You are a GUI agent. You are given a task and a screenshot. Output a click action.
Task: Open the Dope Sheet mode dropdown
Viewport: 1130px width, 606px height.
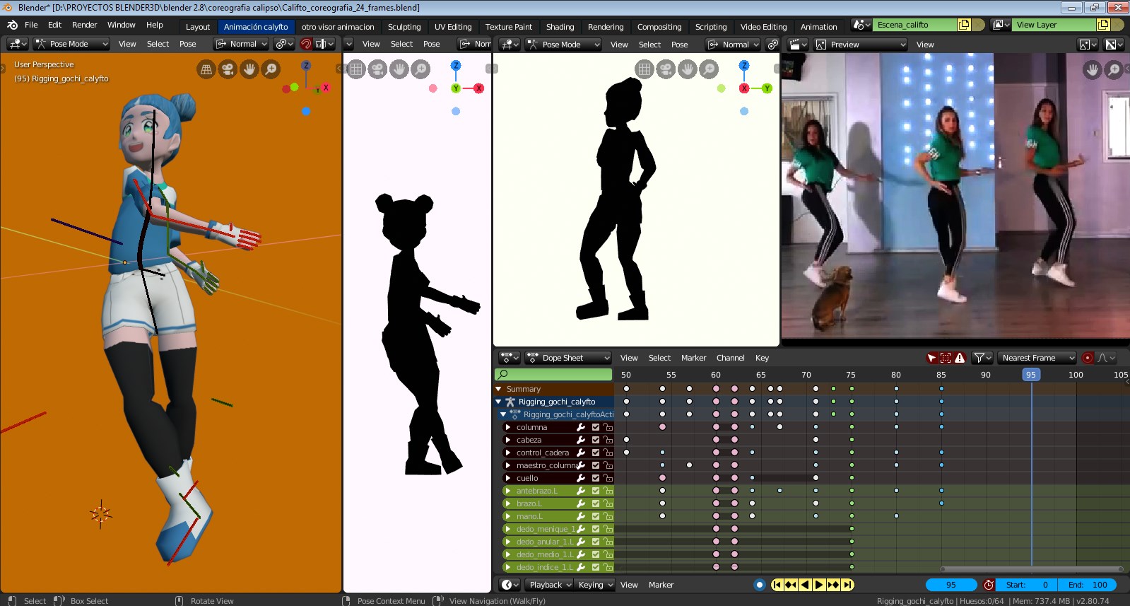567,358
